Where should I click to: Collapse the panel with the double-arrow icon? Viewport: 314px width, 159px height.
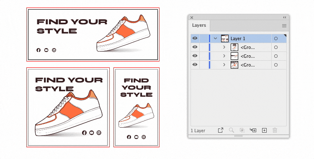[285, 18]
